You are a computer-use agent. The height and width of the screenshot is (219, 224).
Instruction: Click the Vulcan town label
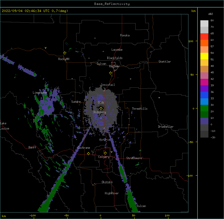tap(141, 206)
